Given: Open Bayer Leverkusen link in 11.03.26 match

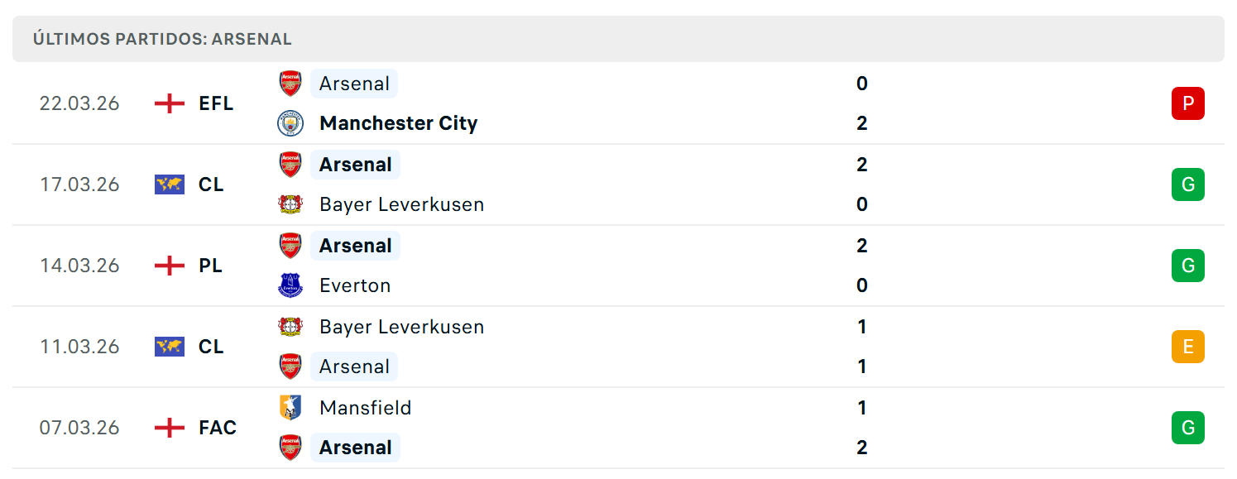Looking at the screenshot, I should (401, 327).
